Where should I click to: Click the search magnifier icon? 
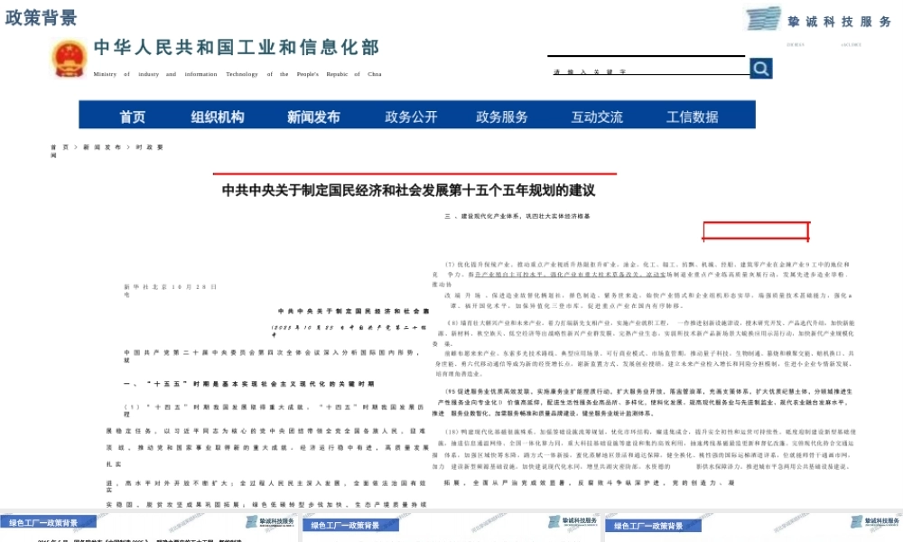click(x=759, y=67)
